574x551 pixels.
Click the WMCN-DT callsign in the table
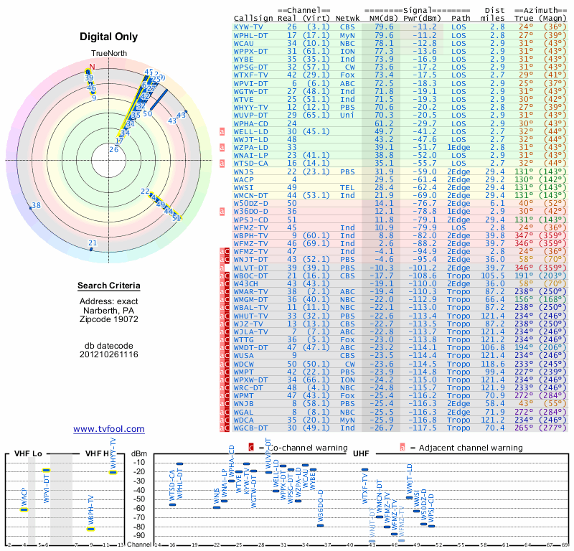250,195
